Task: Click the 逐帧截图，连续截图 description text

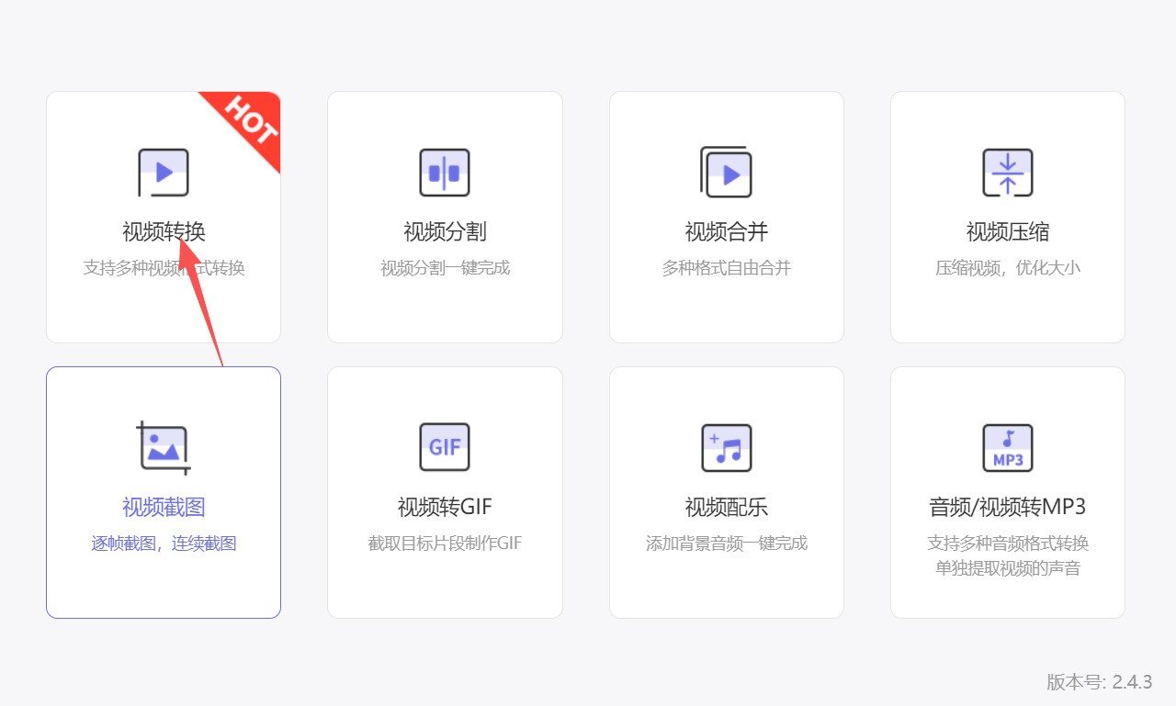Action: click(164, 543)
